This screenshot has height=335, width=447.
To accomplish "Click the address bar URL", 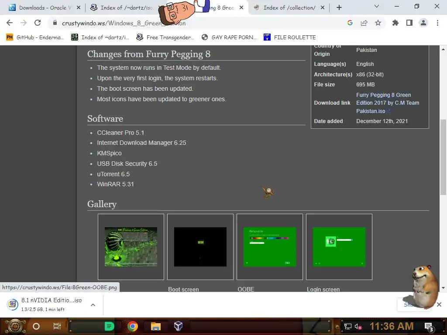I will [x=124, y=23].
